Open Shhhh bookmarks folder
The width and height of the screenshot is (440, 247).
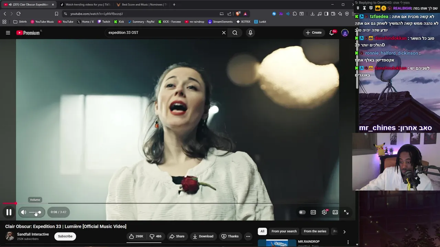(x=20, y=22)
